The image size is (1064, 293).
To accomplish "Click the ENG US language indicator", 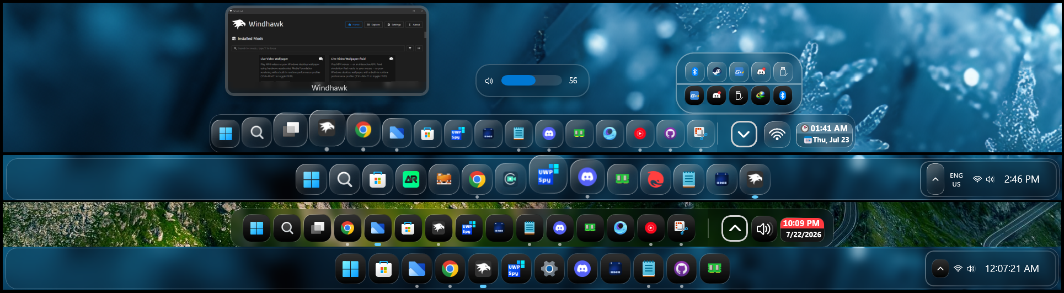I will [x=956, y=180].
